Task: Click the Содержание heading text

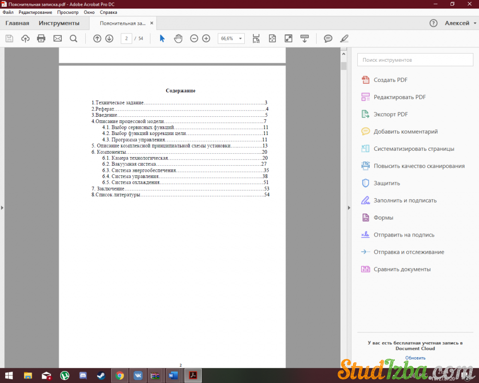Action: [181, 90]
